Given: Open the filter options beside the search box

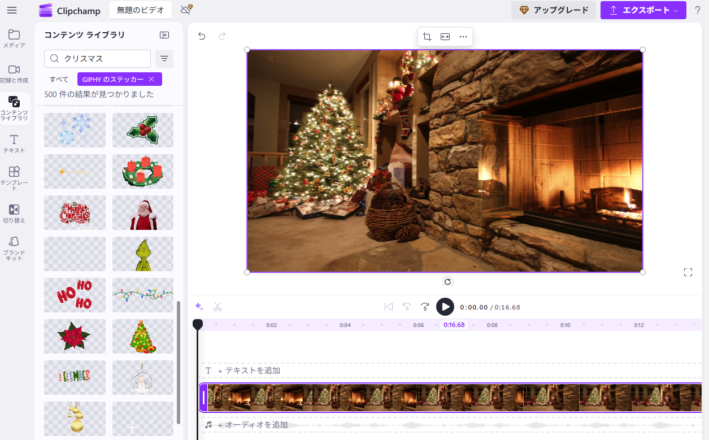Looking at the screenshot, I should click(164, 58).
